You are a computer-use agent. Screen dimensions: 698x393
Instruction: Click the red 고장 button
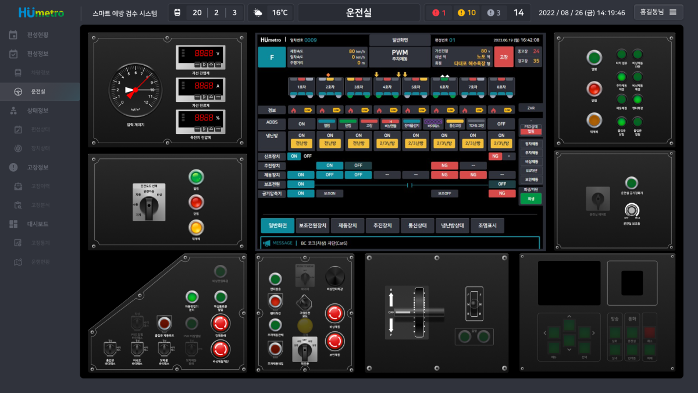coord(504,57)
